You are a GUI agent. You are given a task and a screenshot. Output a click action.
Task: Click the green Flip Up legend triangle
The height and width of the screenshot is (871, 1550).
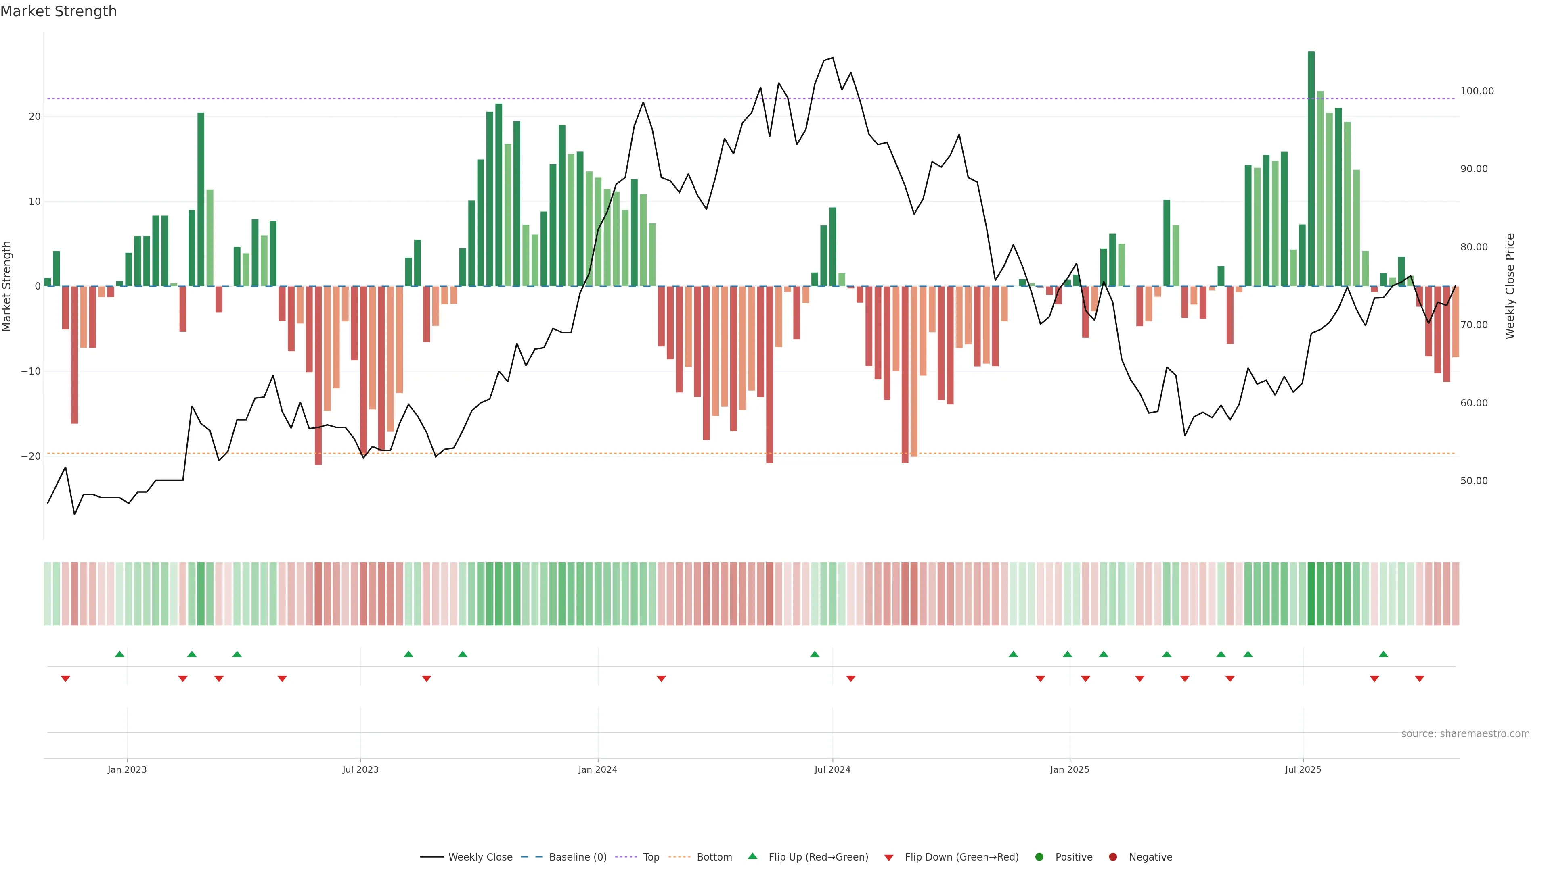point(752,856)
